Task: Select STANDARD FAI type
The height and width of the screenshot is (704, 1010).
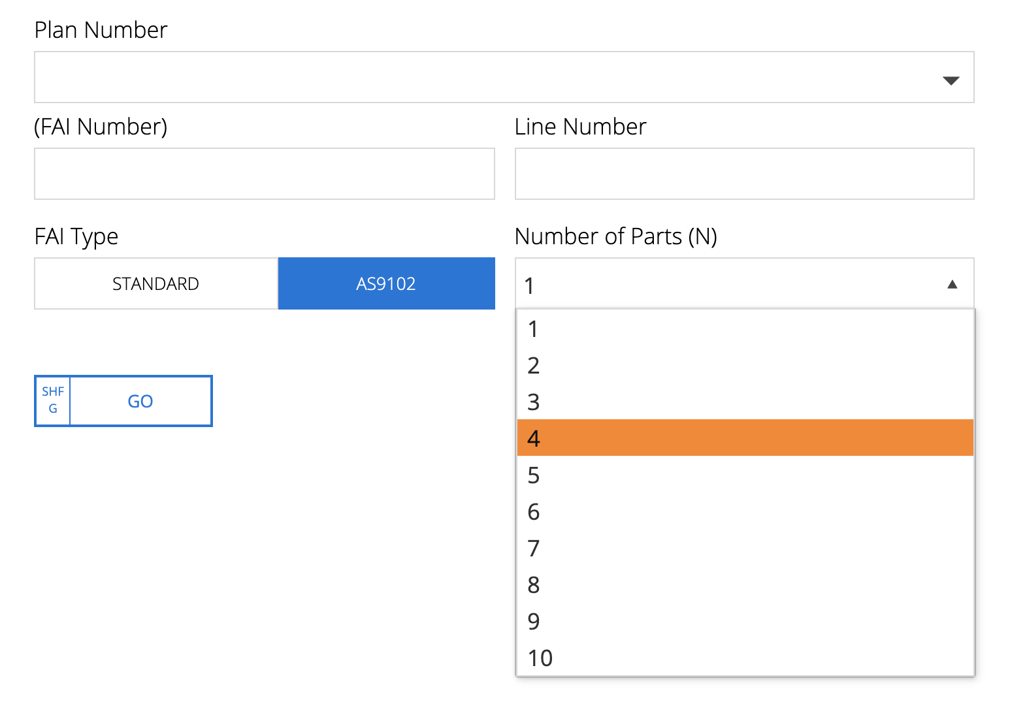Action: point(155,283)
